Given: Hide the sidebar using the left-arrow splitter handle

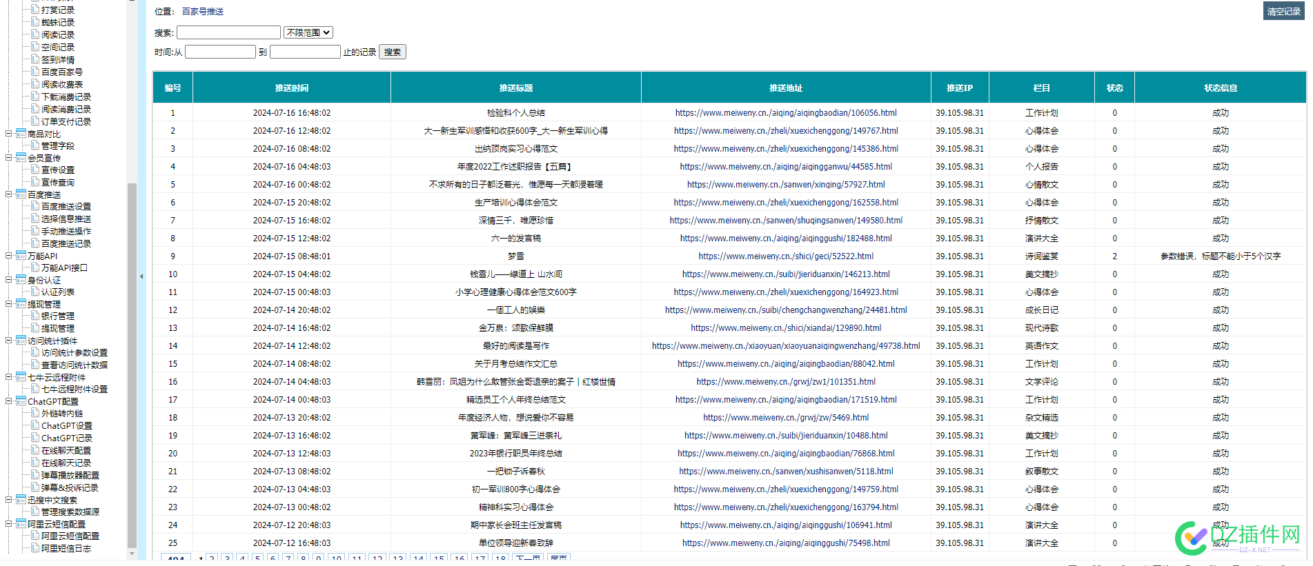Looking at the screenshot, I should pos(141,276).
